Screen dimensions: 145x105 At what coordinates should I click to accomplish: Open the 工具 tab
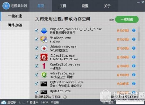tap(63, 6)
